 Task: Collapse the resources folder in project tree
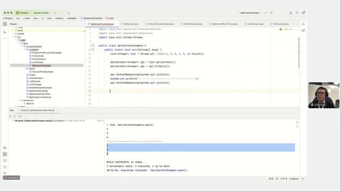point(19,100)
